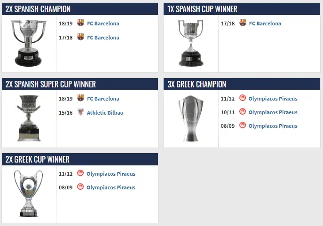Open Olympiacos Piraeus link for 10/11 Greek Champion

(x=273, y=112)
